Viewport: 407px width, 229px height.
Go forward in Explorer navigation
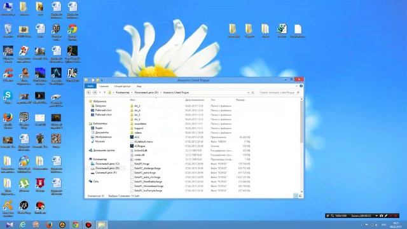click(95, 92)
